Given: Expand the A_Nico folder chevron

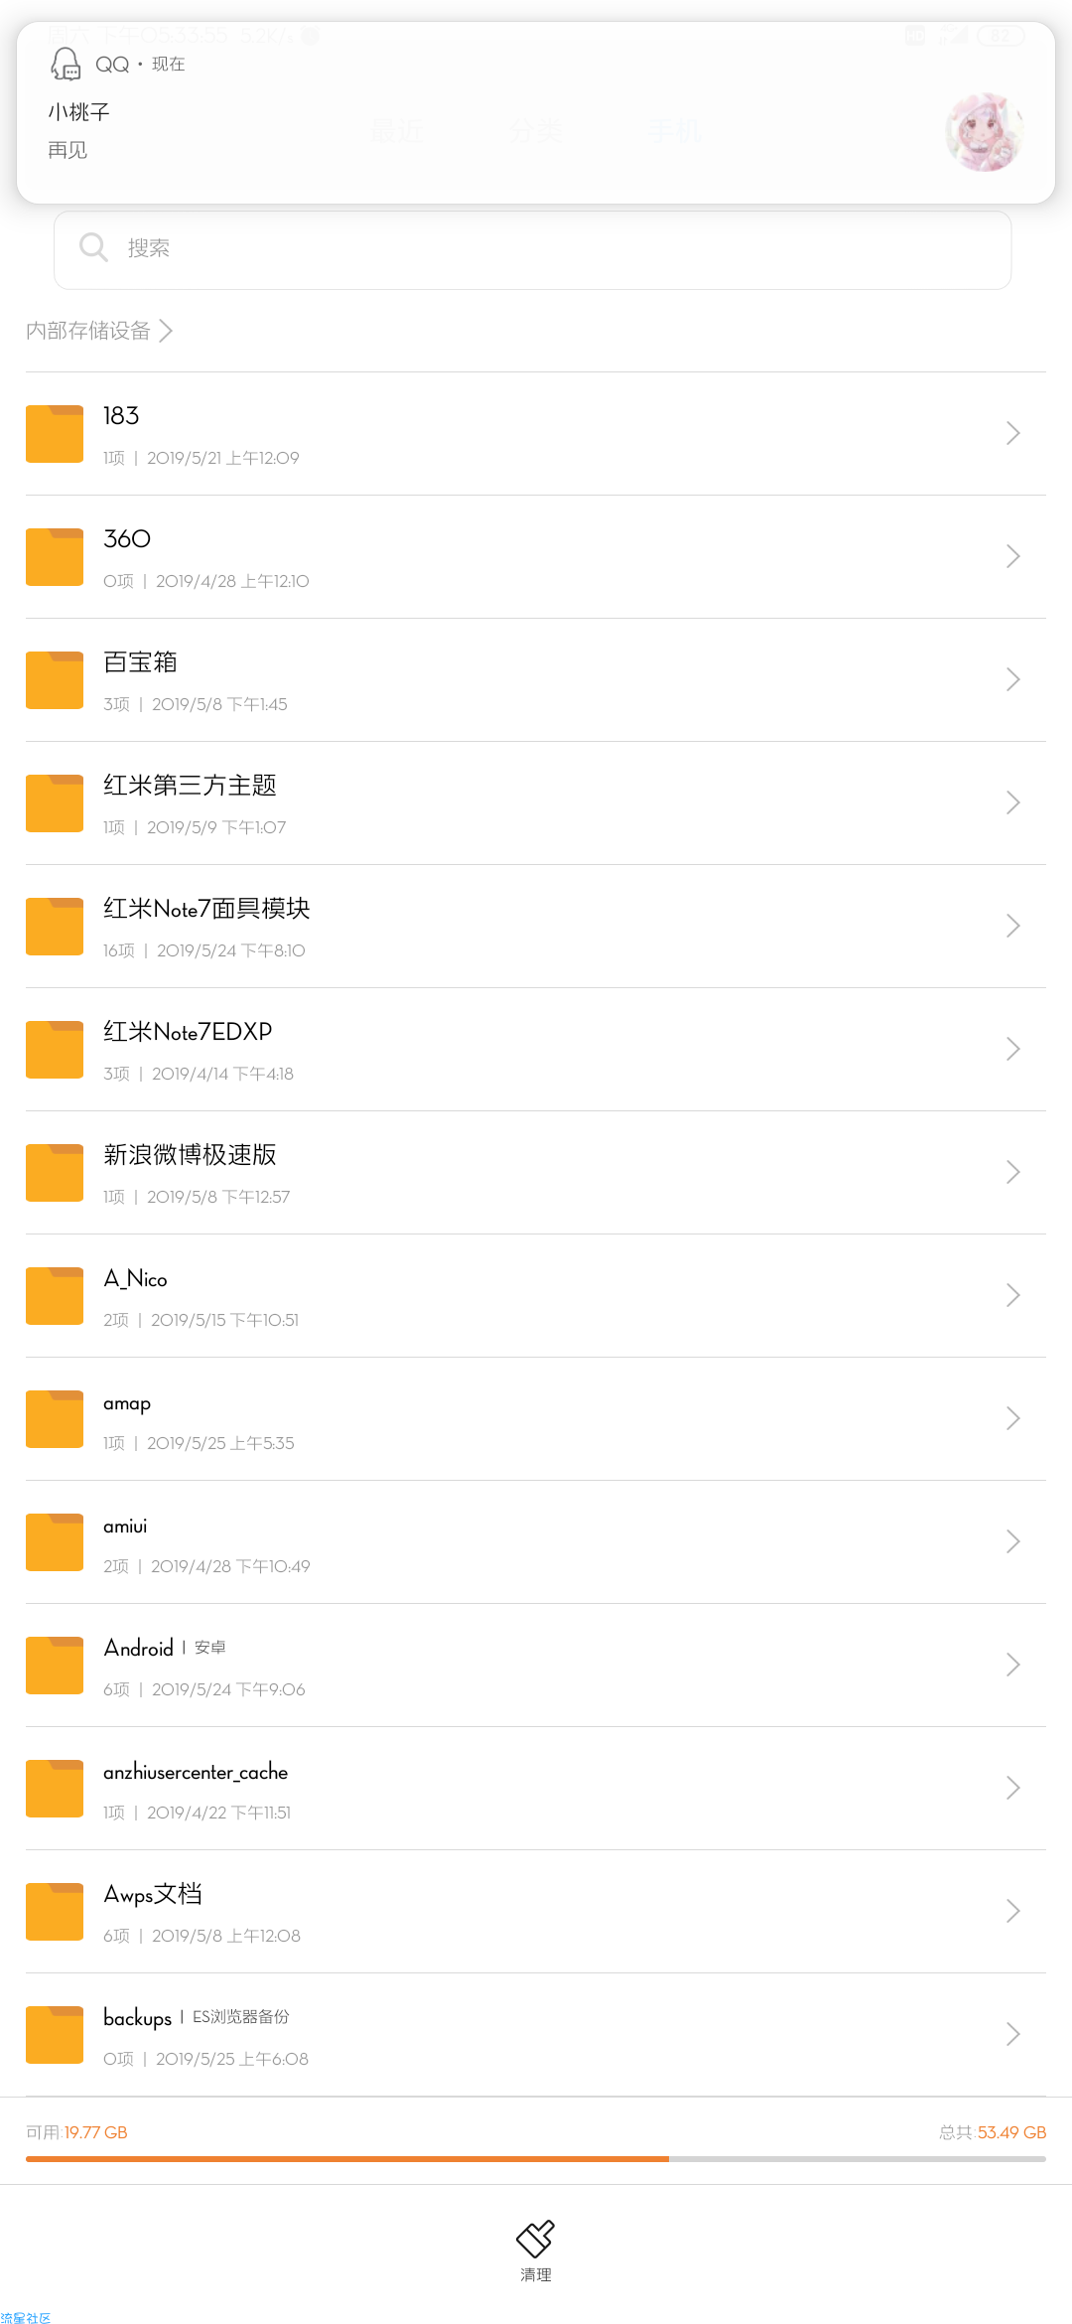Looking at the screenshot, I should [1012, 1295].
